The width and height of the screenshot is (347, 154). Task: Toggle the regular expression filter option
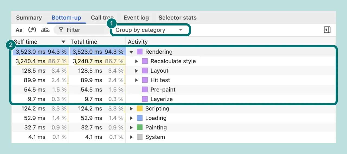tap(32, 30)
